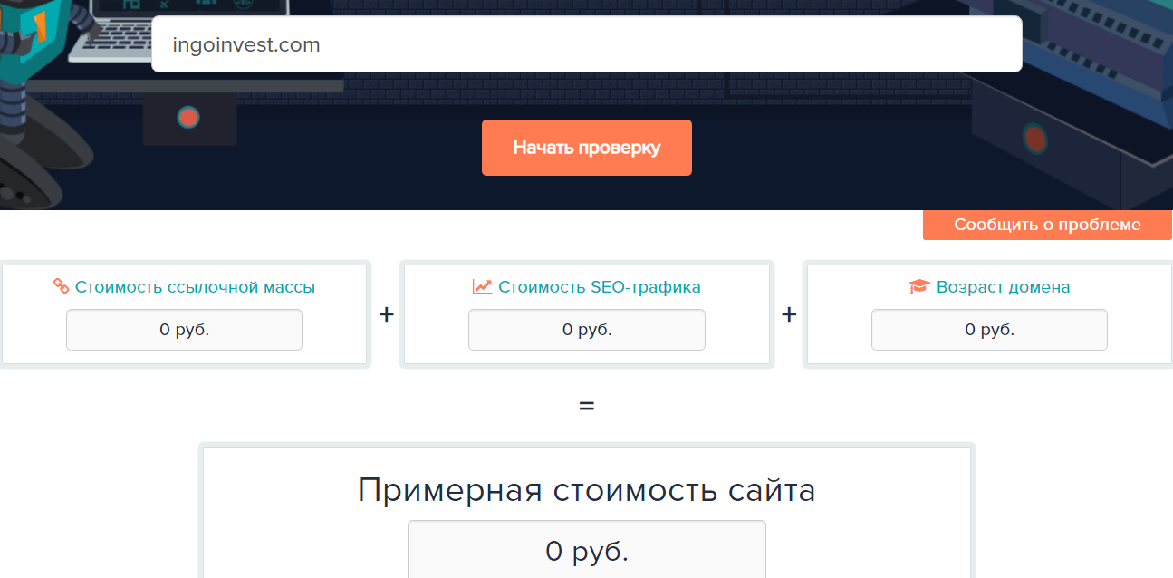1173x578 pixels.
Task: Click the first plus sign between cost cards
Action: point(386,315)
